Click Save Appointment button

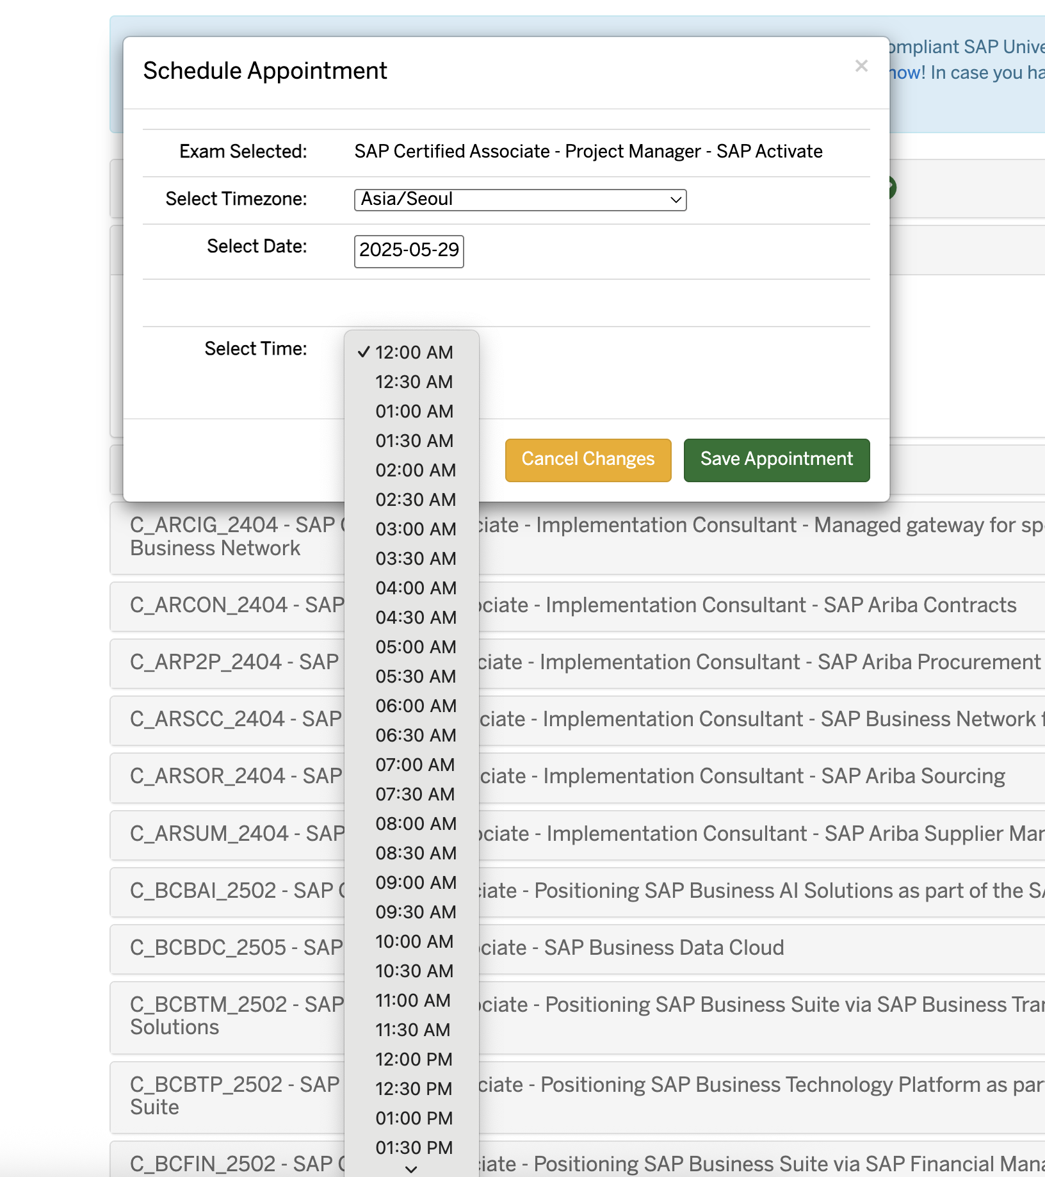pyautogui.click(x=776, y=460)
